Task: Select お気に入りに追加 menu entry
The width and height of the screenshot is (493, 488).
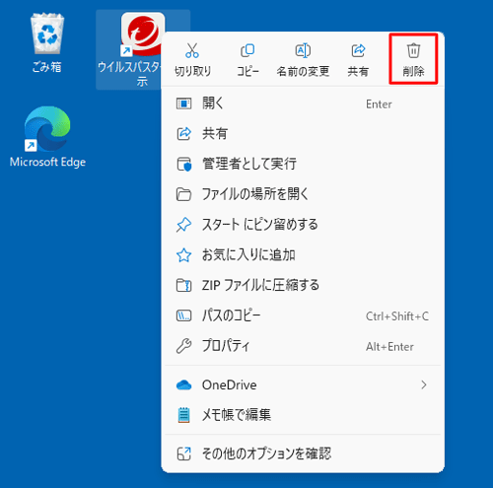Action: pos(303,254)
